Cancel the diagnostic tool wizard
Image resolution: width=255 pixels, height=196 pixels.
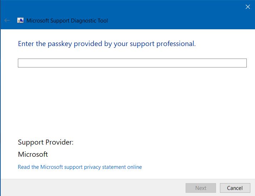235,188
